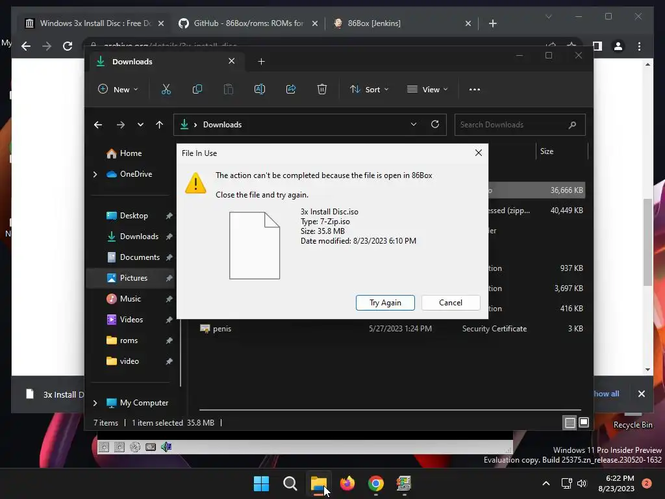Viewport: 665px width, 499px height.
Task: Open Windows Search from taskbar
Action: click(290, 483)
